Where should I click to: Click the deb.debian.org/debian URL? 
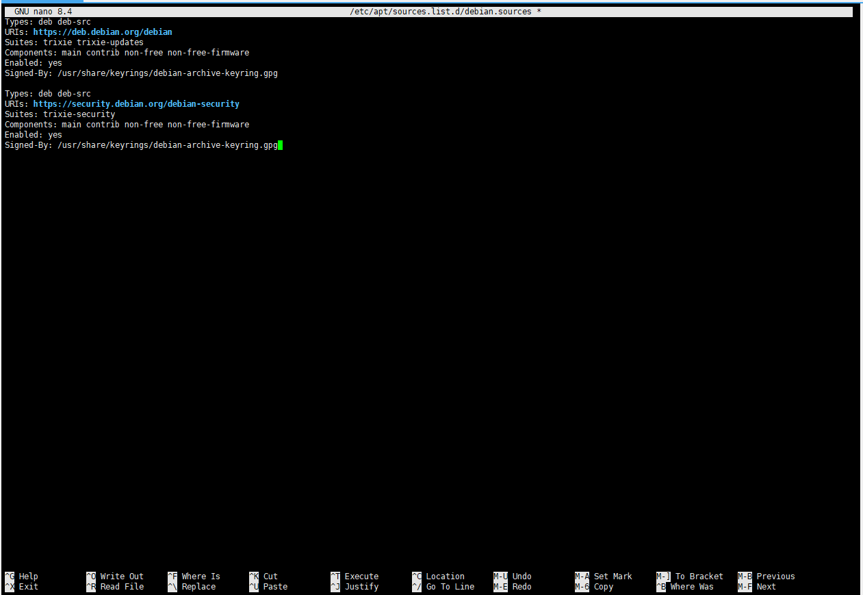[x=103, y=32]
